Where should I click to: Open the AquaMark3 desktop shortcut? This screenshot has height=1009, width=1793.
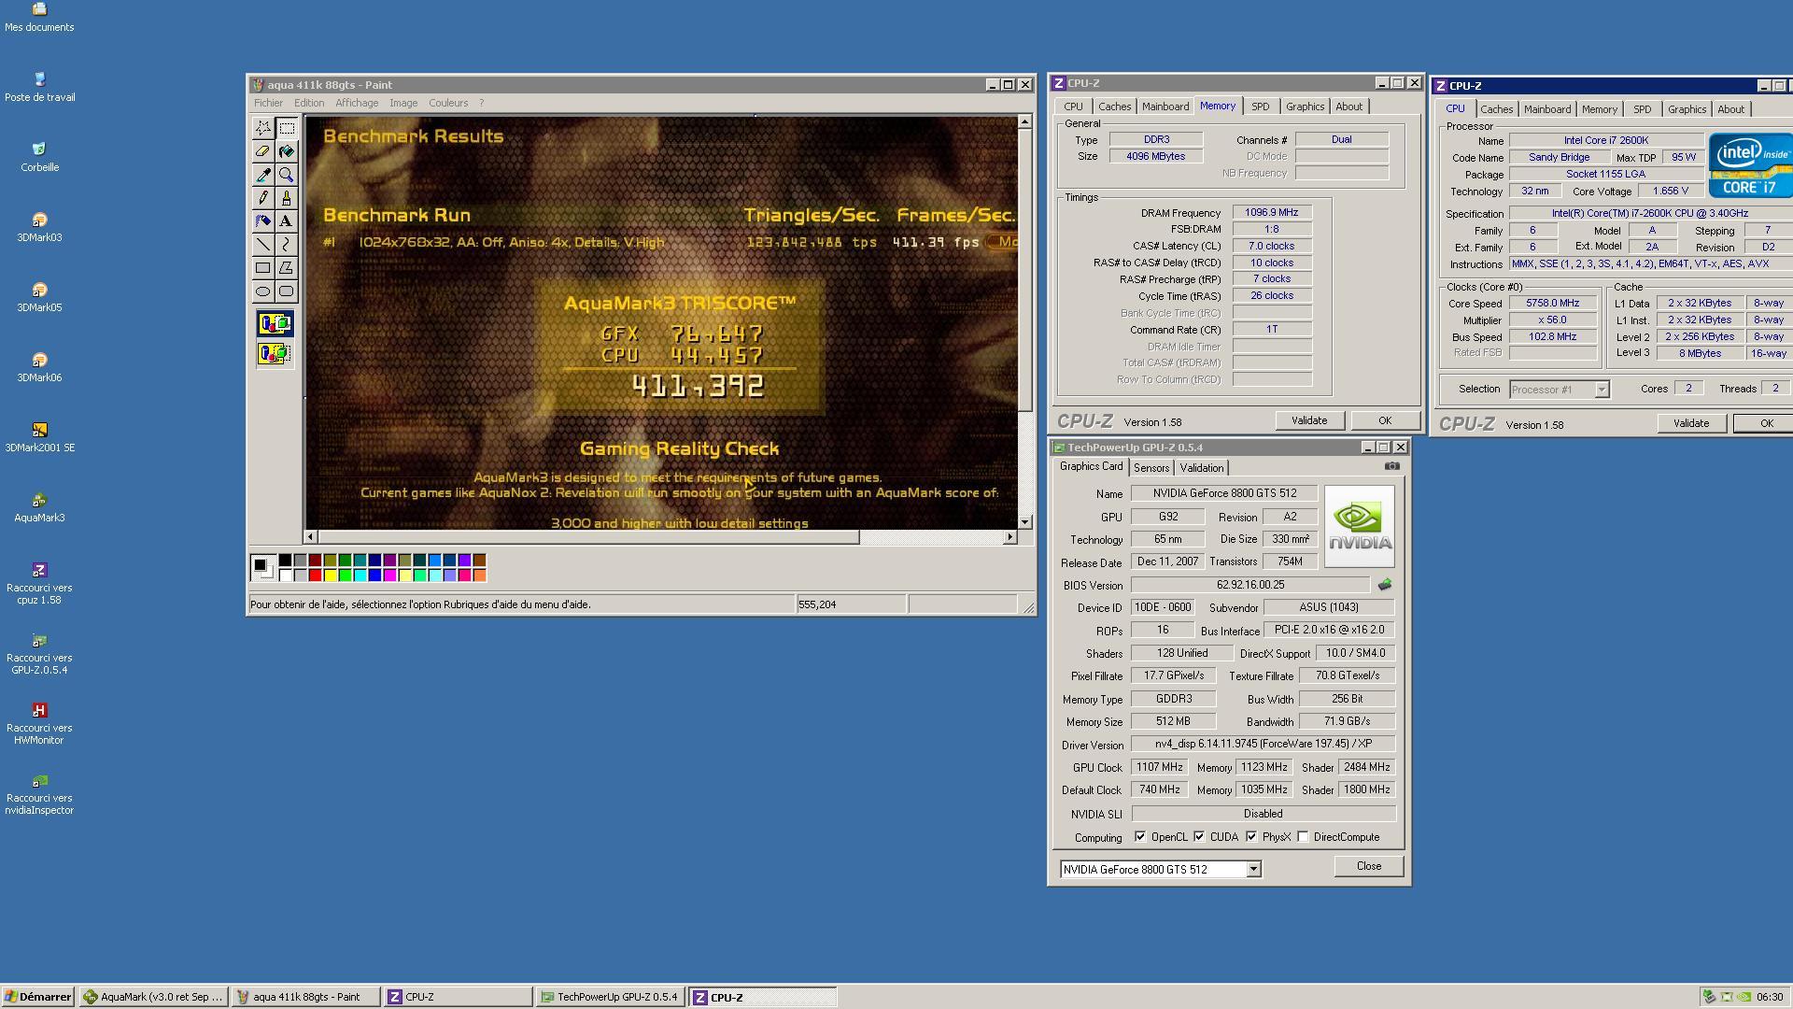coord(39,507)
